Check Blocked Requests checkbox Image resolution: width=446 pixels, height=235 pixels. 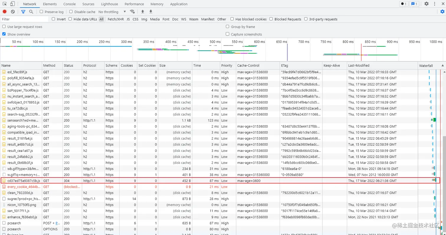click(271, 19)
